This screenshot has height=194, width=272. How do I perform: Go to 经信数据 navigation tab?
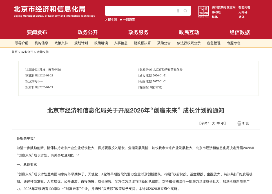pos(240,32)
